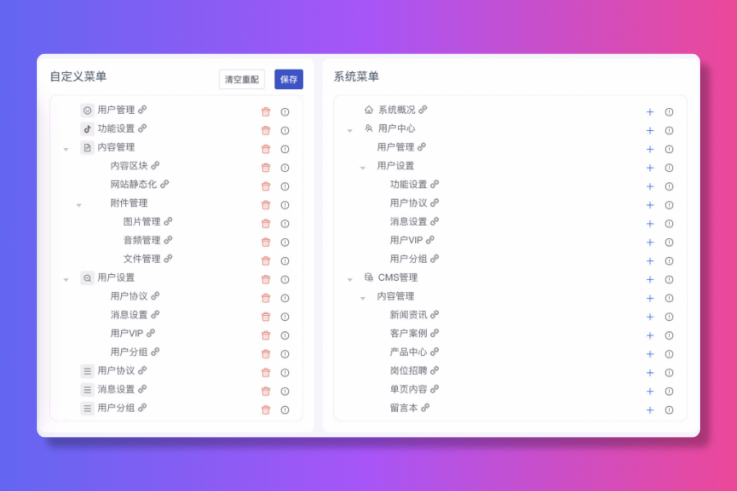Click the info icon next to 文件管理
737x491 pixels.
click(284, 260)
